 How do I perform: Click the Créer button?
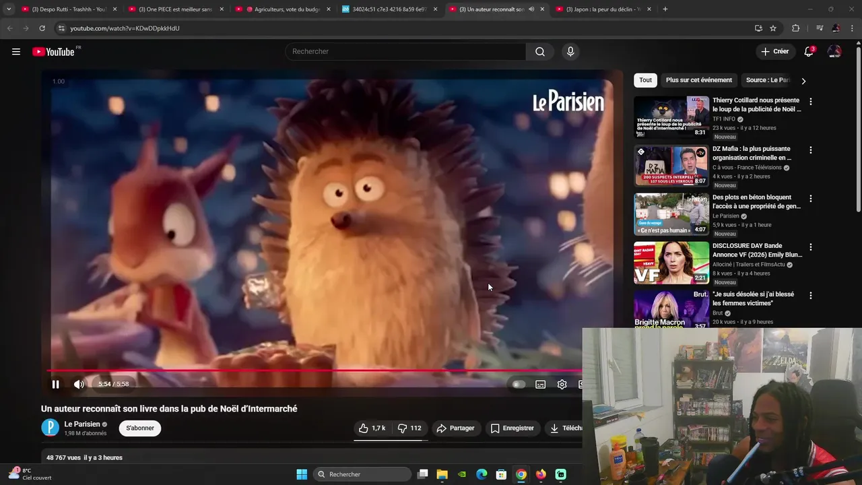coord(774,51)
